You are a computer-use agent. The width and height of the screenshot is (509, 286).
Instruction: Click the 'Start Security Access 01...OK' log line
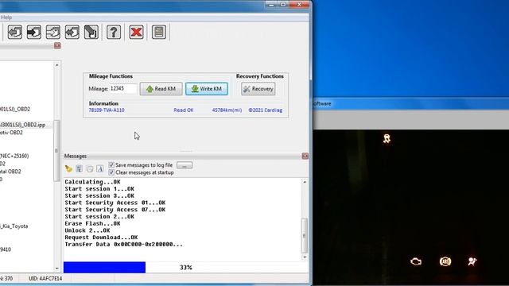click(x=115, y=203)
